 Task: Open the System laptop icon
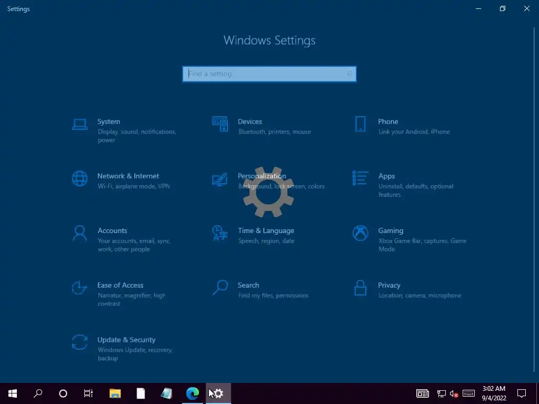coord(79,124)
